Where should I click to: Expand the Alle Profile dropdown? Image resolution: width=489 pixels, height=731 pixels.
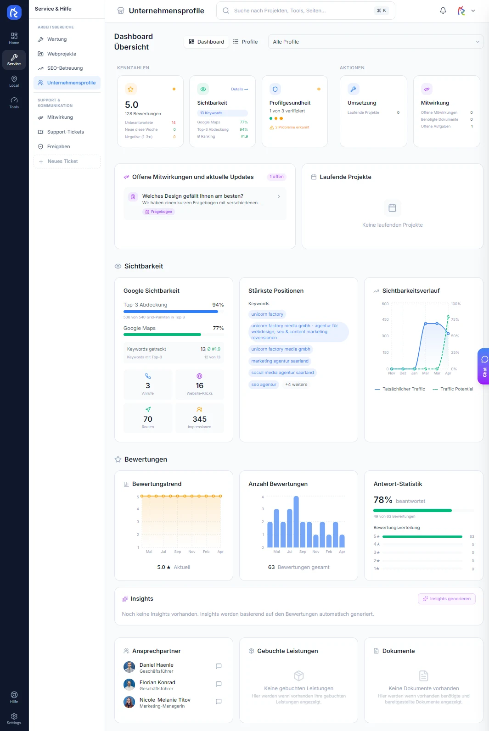(x=376, y=42)
